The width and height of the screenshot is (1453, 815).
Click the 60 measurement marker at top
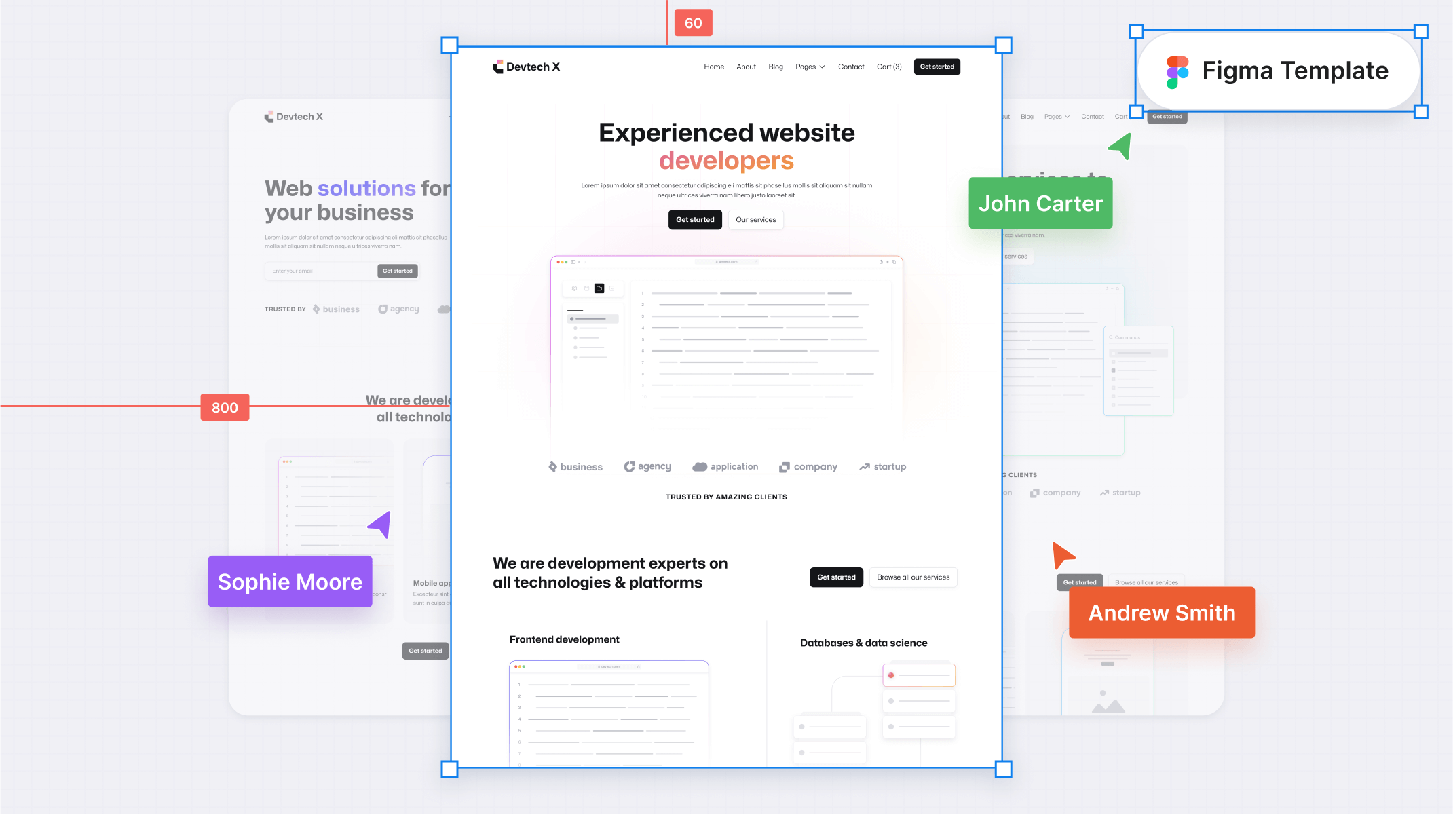pyautogui.click(x=693, y=22)
